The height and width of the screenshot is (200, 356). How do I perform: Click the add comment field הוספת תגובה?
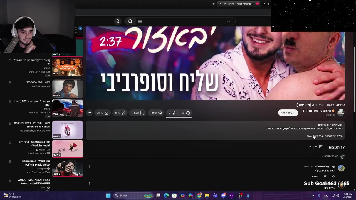click(x=330, y=156)
